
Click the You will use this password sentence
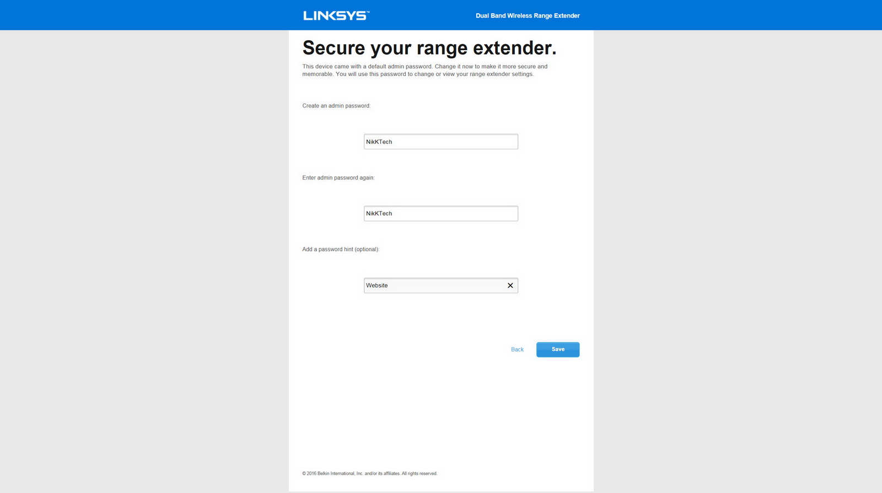[x=434, y=74]
